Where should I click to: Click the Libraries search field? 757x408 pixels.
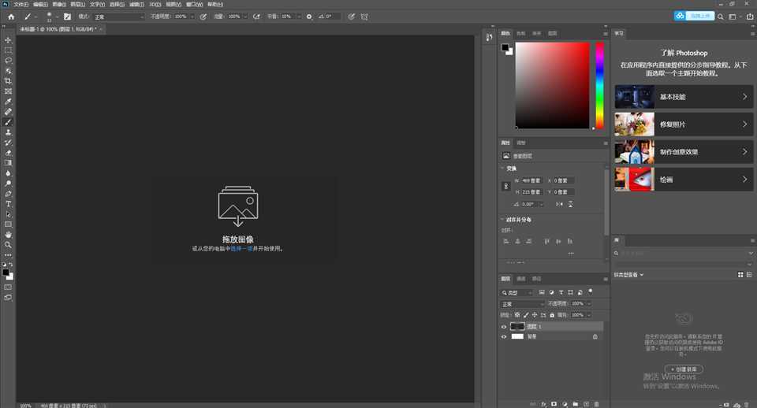(x=683, y=253)
